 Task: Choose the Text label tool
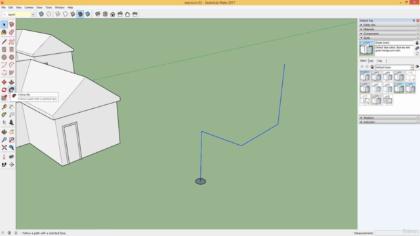click(x=12, y=115)
